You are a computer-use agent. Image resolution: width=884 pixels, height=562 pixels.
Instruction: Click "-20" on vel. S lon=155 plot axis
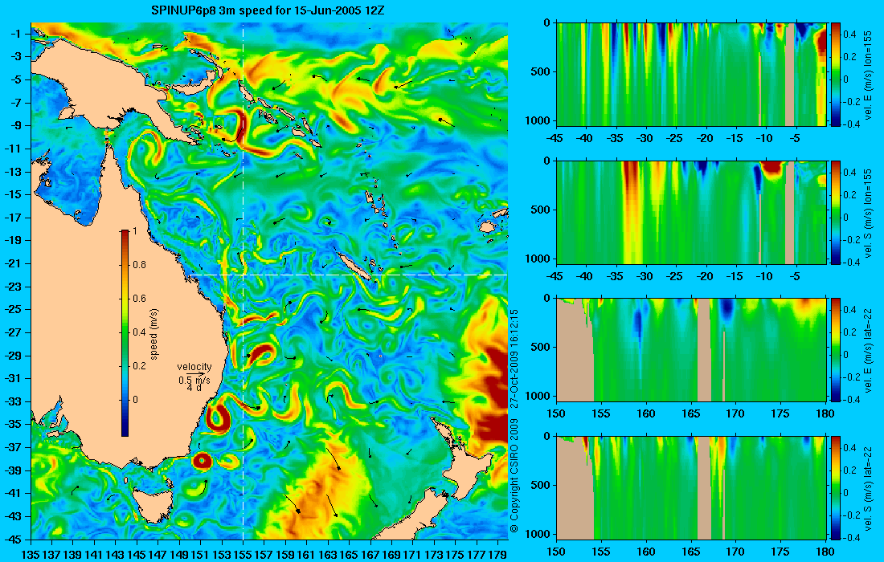pos(706,276)
